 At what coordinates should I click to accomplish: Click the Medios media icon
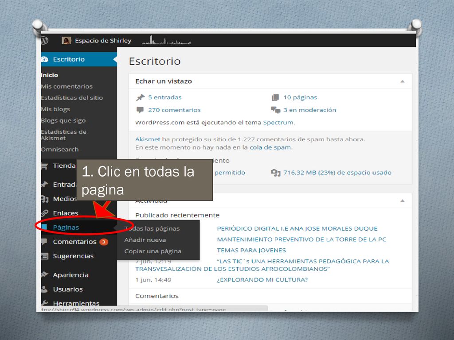click(45, 199)
